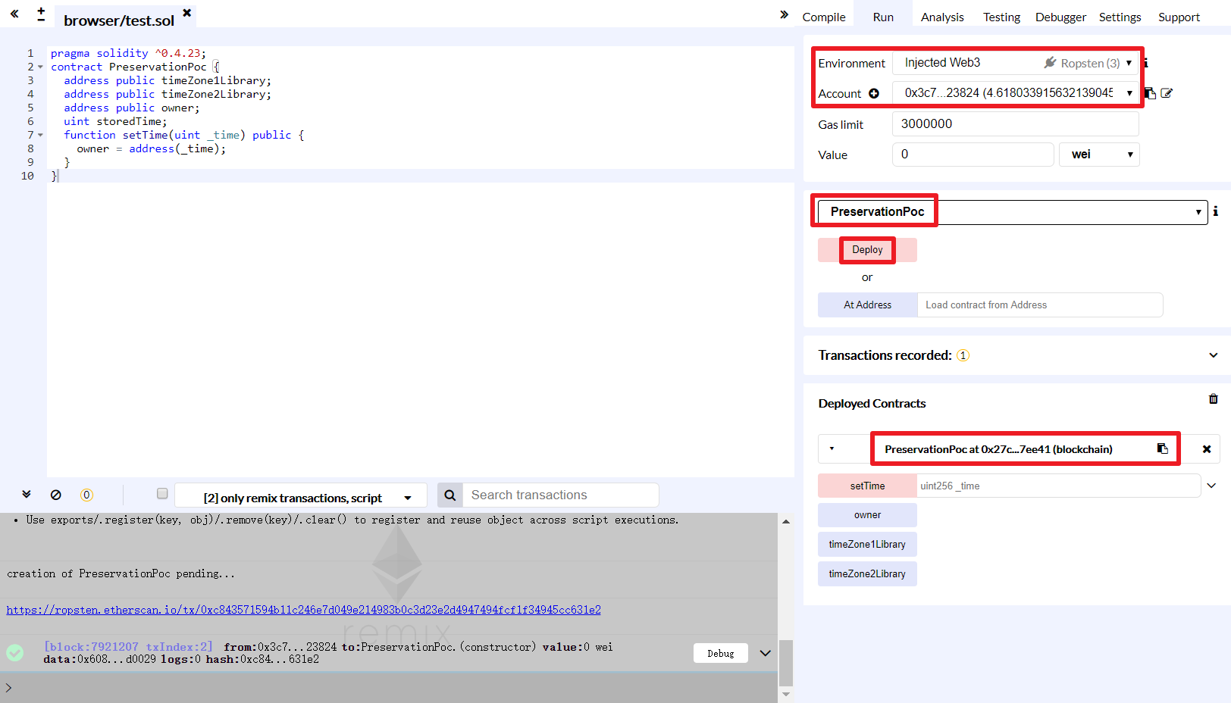Expand the Transactions recorded section
The image size is (1231, 703).
[x=1214, y=355]
